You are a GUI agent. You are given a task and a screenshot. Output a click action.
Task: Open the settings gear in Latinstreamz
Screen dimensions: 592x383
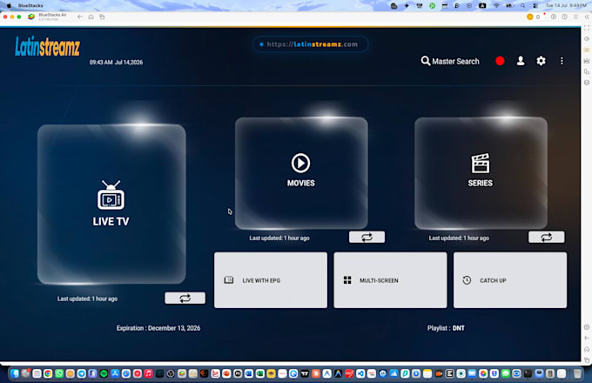tap(541, 61)
